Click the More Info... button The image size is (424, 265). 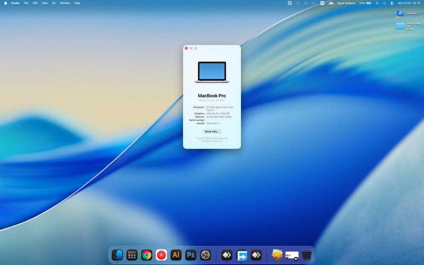tap(212, 131)
